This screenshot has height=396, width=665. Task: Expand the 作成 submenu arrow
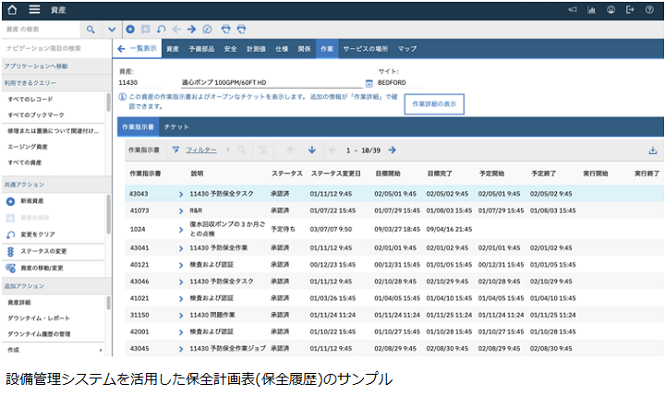tap(101, 350)
